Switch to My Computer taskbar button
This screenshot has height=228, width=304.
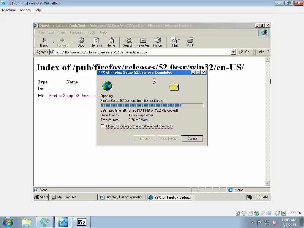74,197
